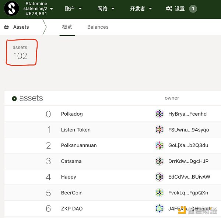Select the 概览 tab
This screenshot has width=221, height=218.
point(67,27)
